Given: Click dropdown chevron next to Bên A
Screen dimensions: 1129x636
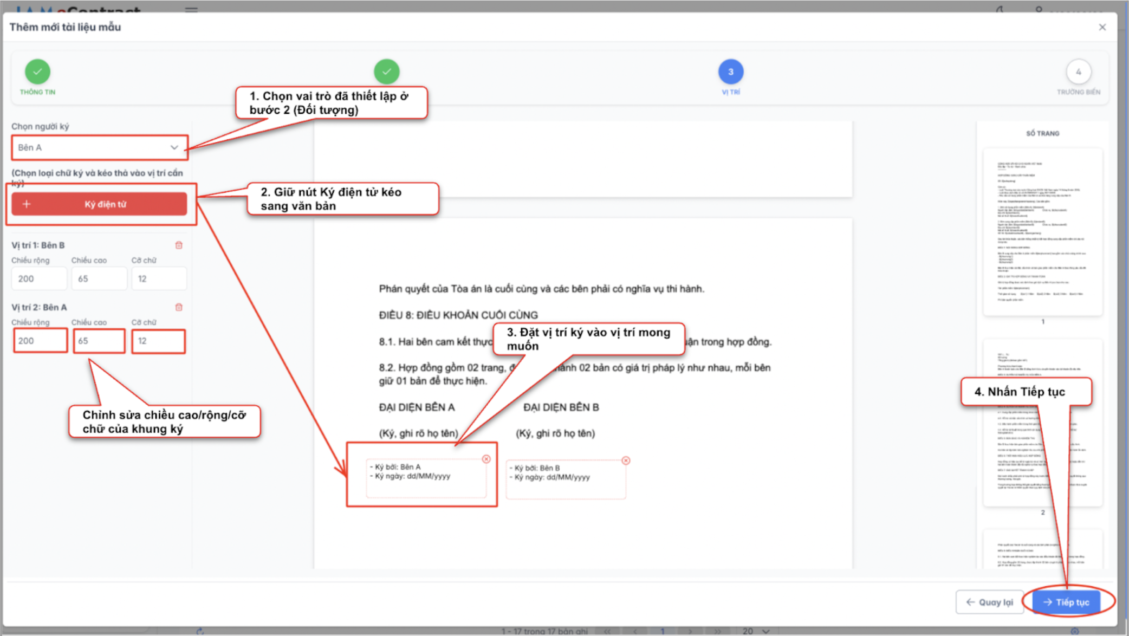Looking at the screenshot, I should [x=174, y=147].
